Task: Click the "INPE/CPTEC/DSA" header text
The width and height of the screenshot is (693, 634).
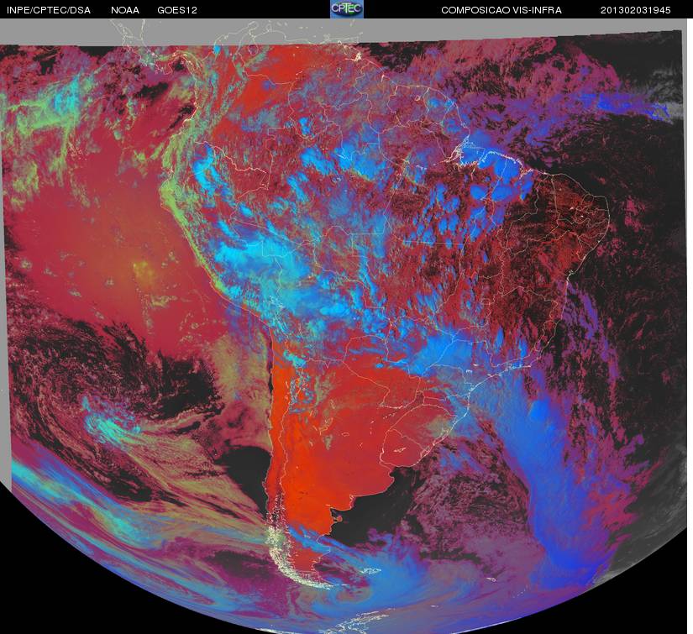Action: tap(49, 10)
